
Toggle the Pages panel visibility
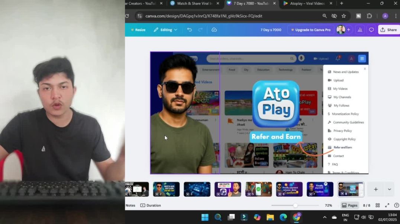(349, 205)
